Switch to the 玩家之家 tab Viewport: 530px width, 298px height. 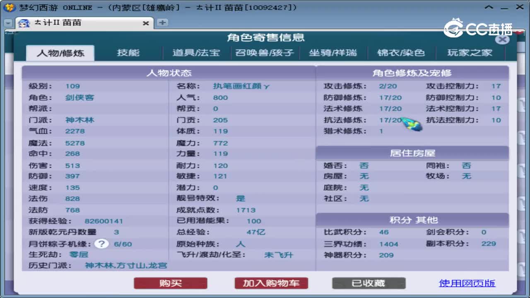470,53
